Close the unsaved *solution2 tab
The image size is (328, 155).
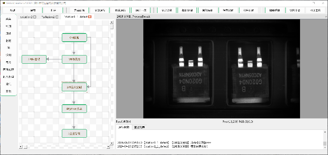click(57, 17)
